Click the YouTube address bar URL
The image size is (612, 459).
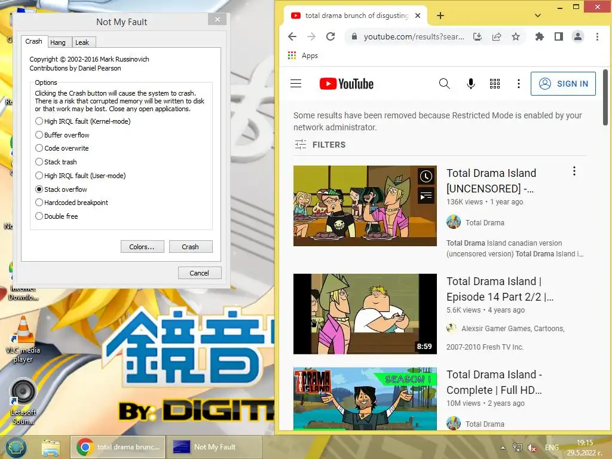414,36
